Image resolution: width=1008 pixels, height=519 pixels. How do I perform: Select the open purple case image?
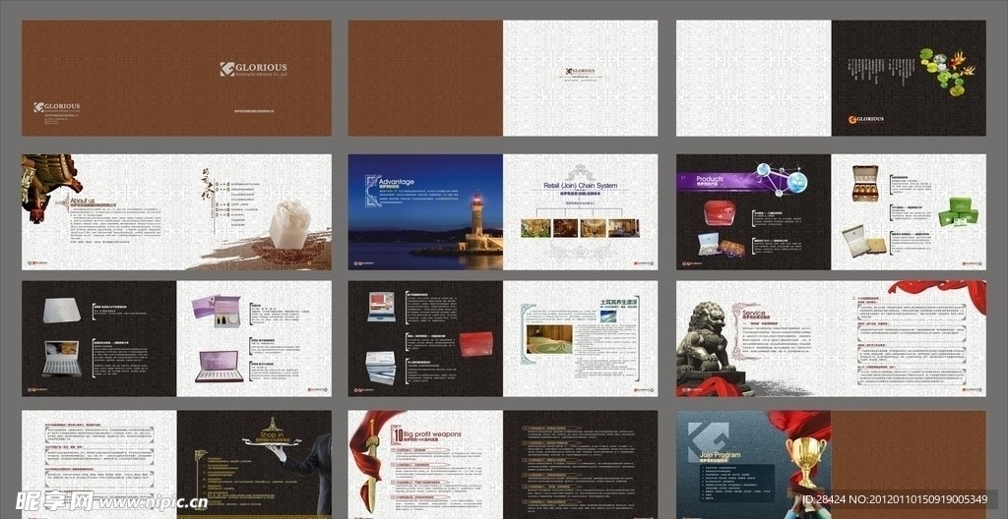(x=220, y=367)
